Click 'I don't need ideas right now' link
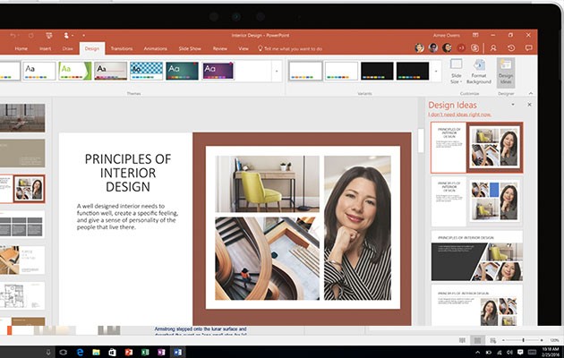 pos(459,115)
